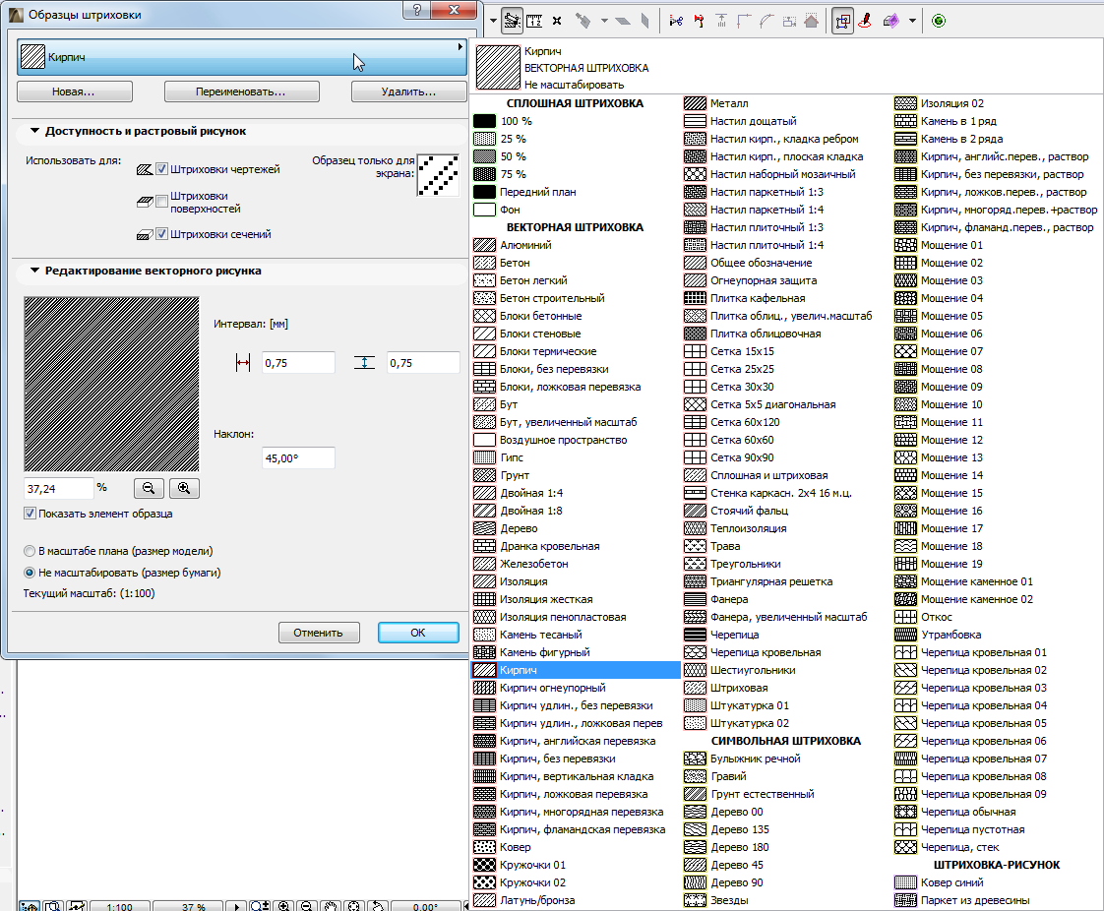Click the 'Удалить...' button
The height and width of the screenshot is (911, 1104).
(409, 91)
